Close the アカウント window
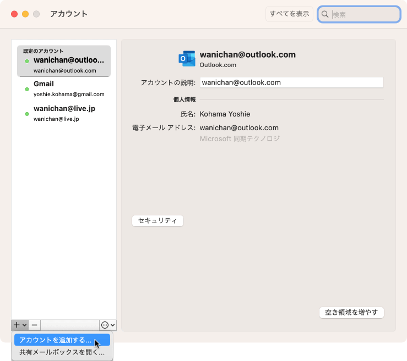This screenshot has height=361, width=407. [x=14, y=14]
